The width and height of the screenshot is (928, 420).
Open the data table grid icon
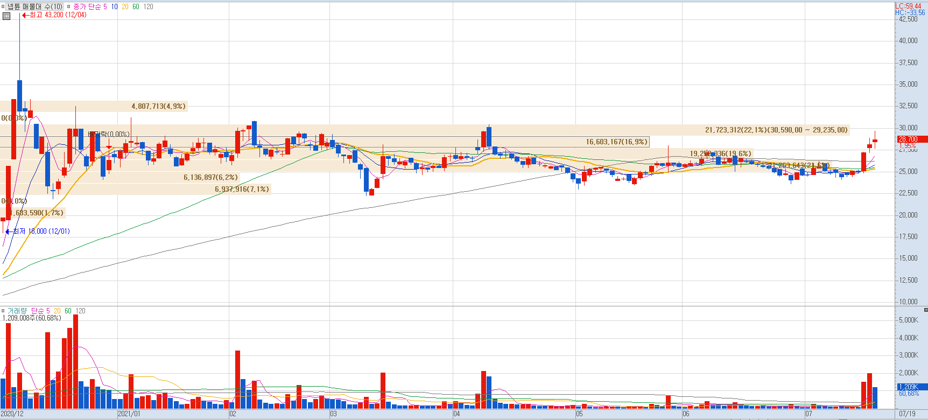point(6,16)
